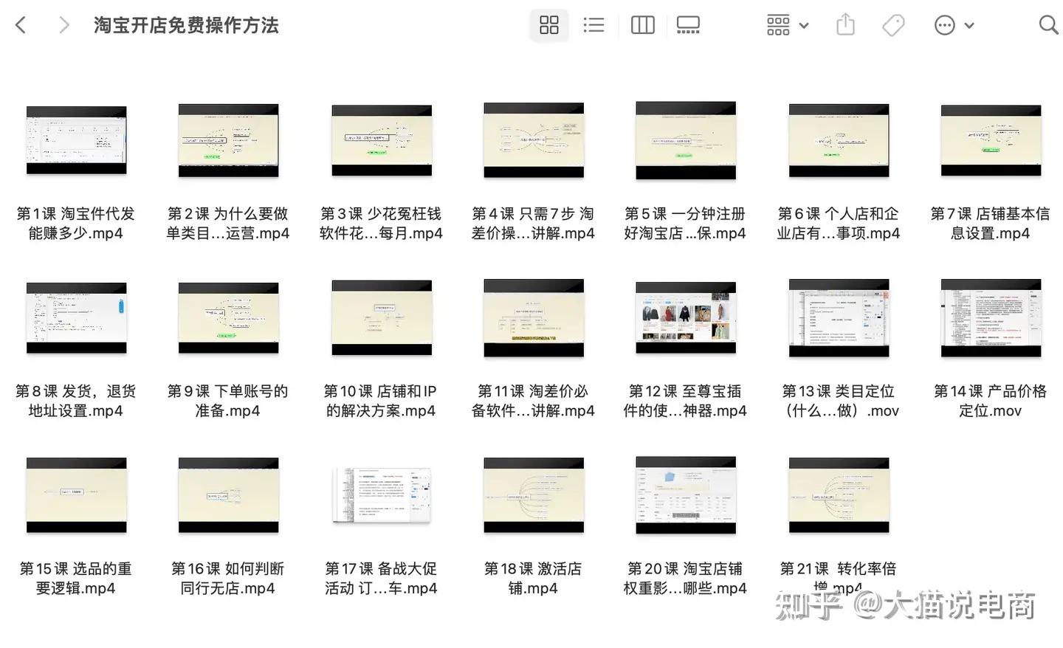Screen dimensions: 1063x648
Task: Click the file name 第13课 类目定位（什么…做）.mov
Action: pyautogui.click(x=839, y=401)
